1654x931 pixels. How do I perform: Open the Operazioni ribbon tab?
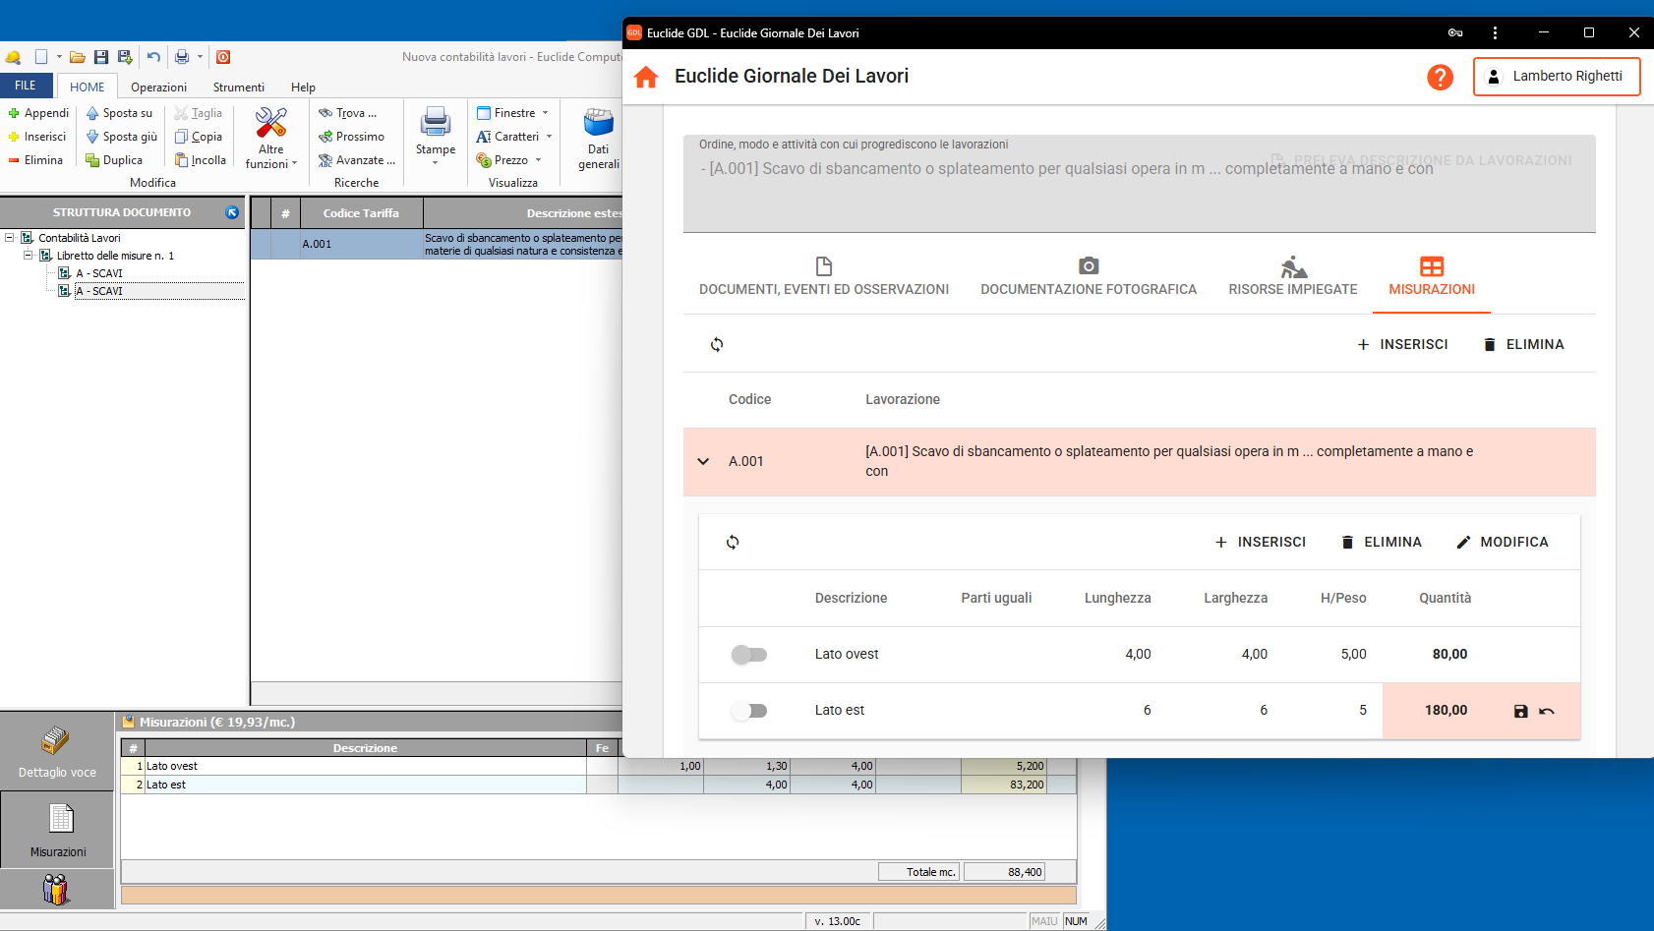(x=158, y=87)
